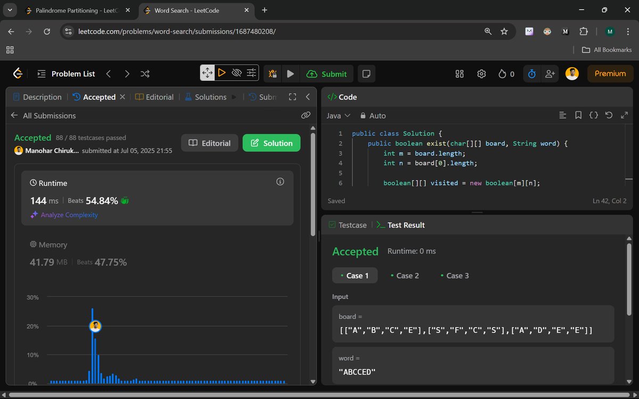Run the code with the play button
The width and height of the screenshot is (639, 399).
(290, 74)
